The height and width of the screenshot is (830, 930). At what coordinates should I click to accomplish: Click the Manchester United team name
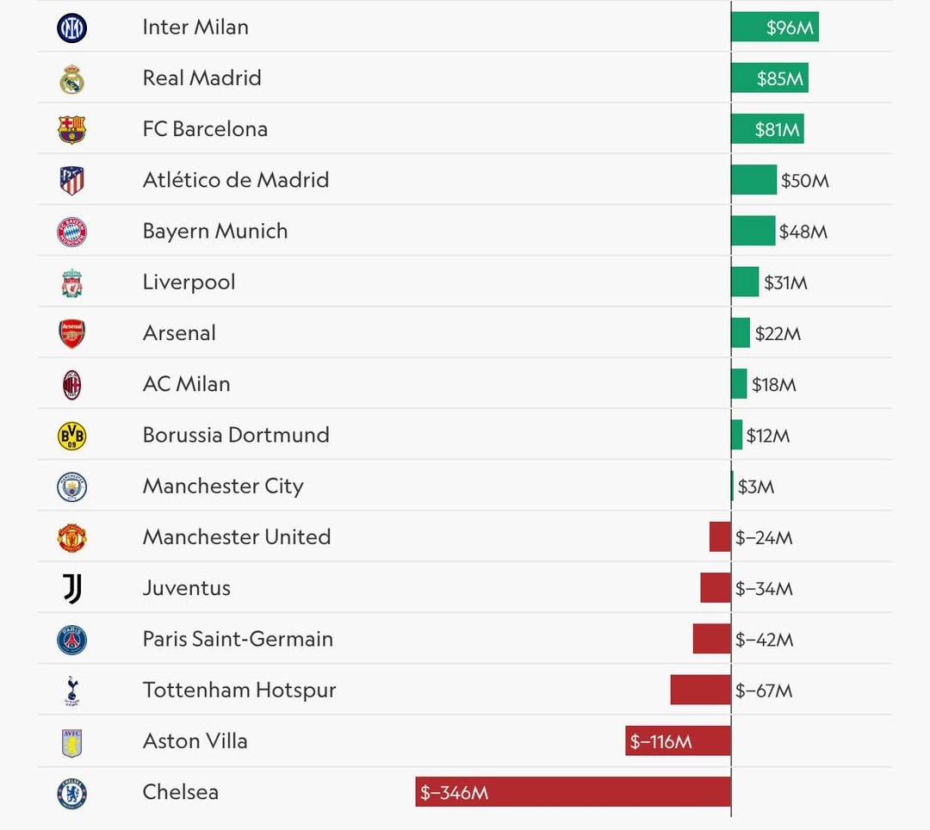(x=237, y=537)
